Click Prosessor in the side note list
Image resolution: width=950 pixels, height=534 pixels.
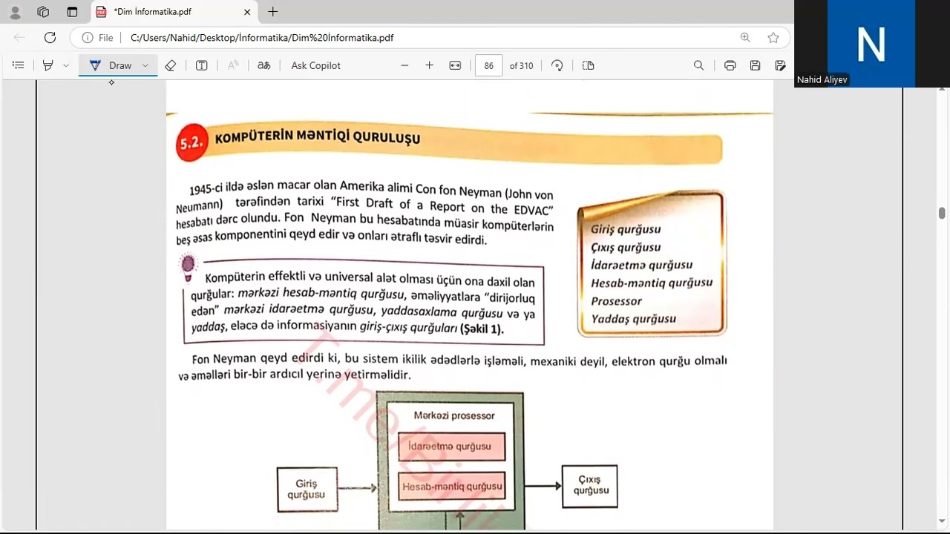click(616, 301)
